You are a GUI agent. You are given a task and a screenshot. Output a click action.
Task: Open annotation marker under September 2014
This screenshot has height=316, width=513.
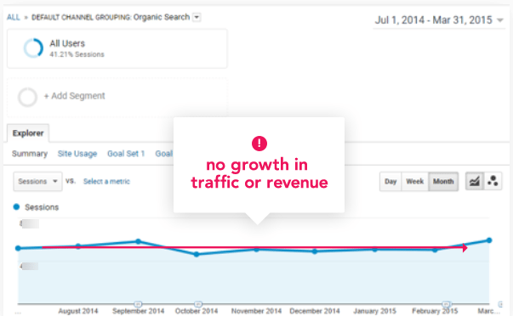pyautogui.click(x=138, y=304)
